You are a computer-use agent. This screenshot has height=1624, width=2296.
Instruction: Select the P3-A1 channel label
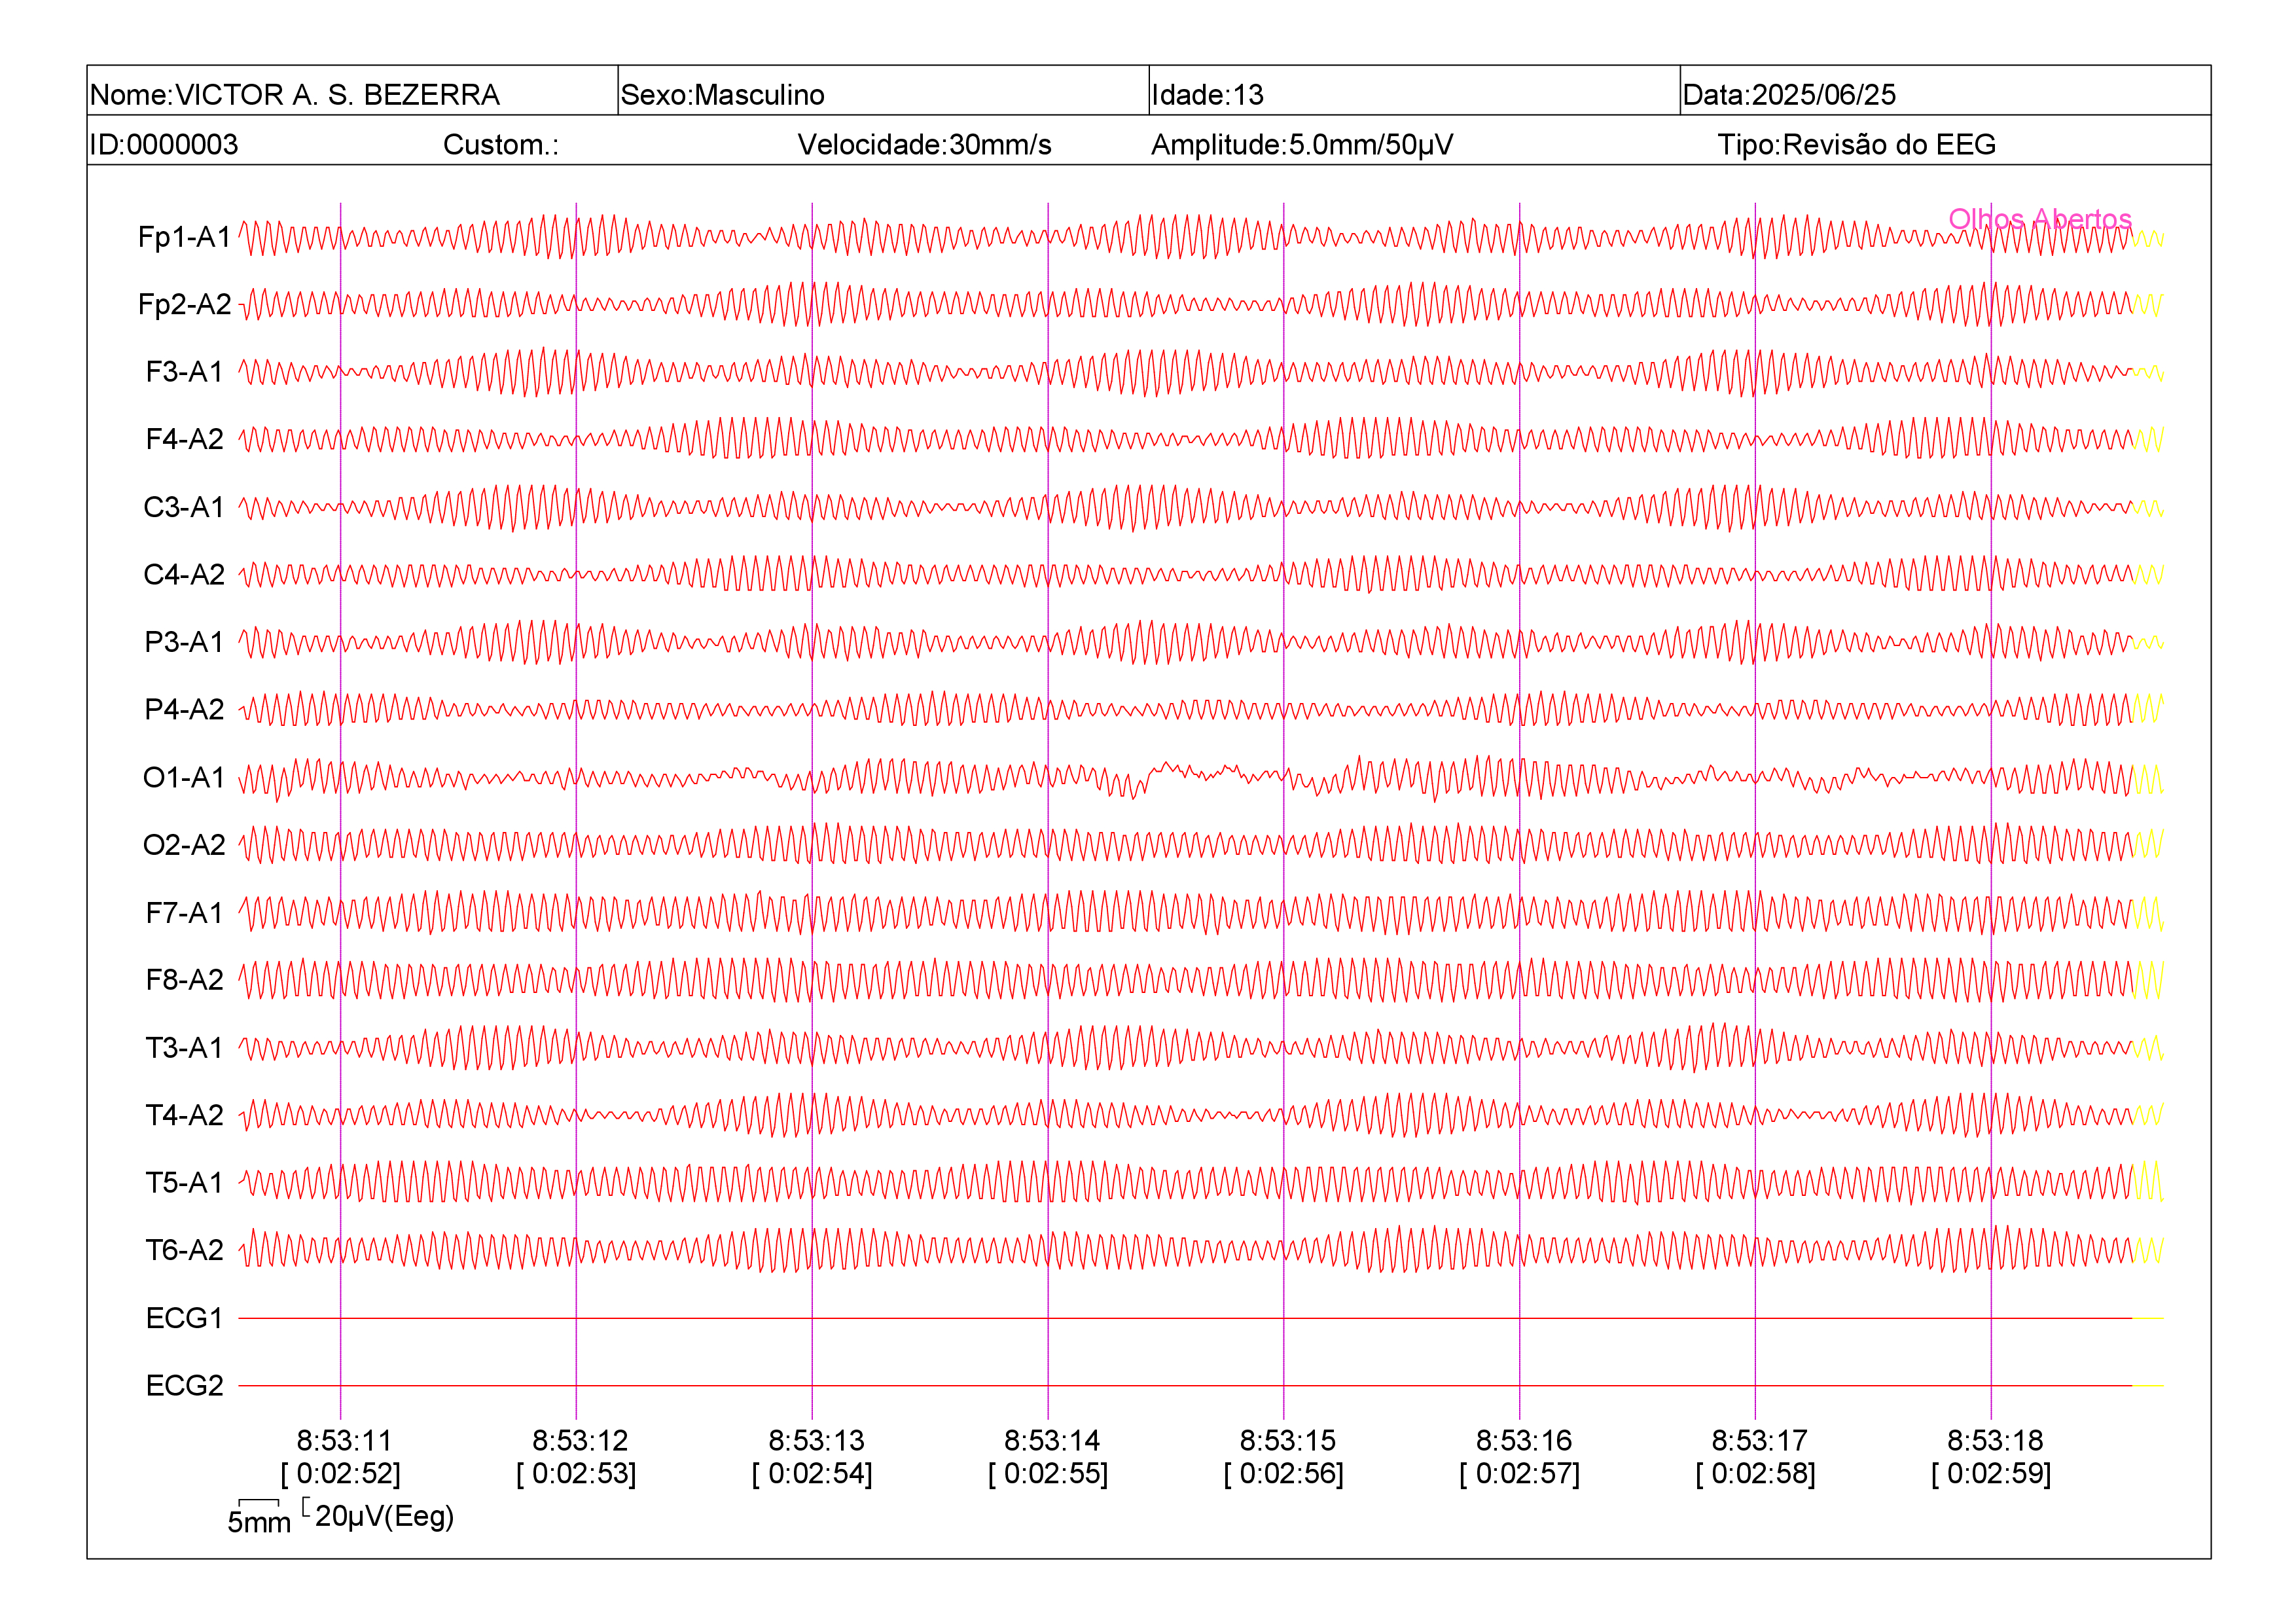(184, 641)
